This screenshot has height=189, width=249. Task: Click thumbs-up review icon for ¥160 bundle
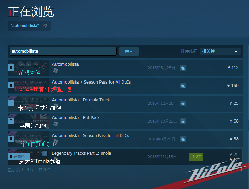click(x=183, y=86)
